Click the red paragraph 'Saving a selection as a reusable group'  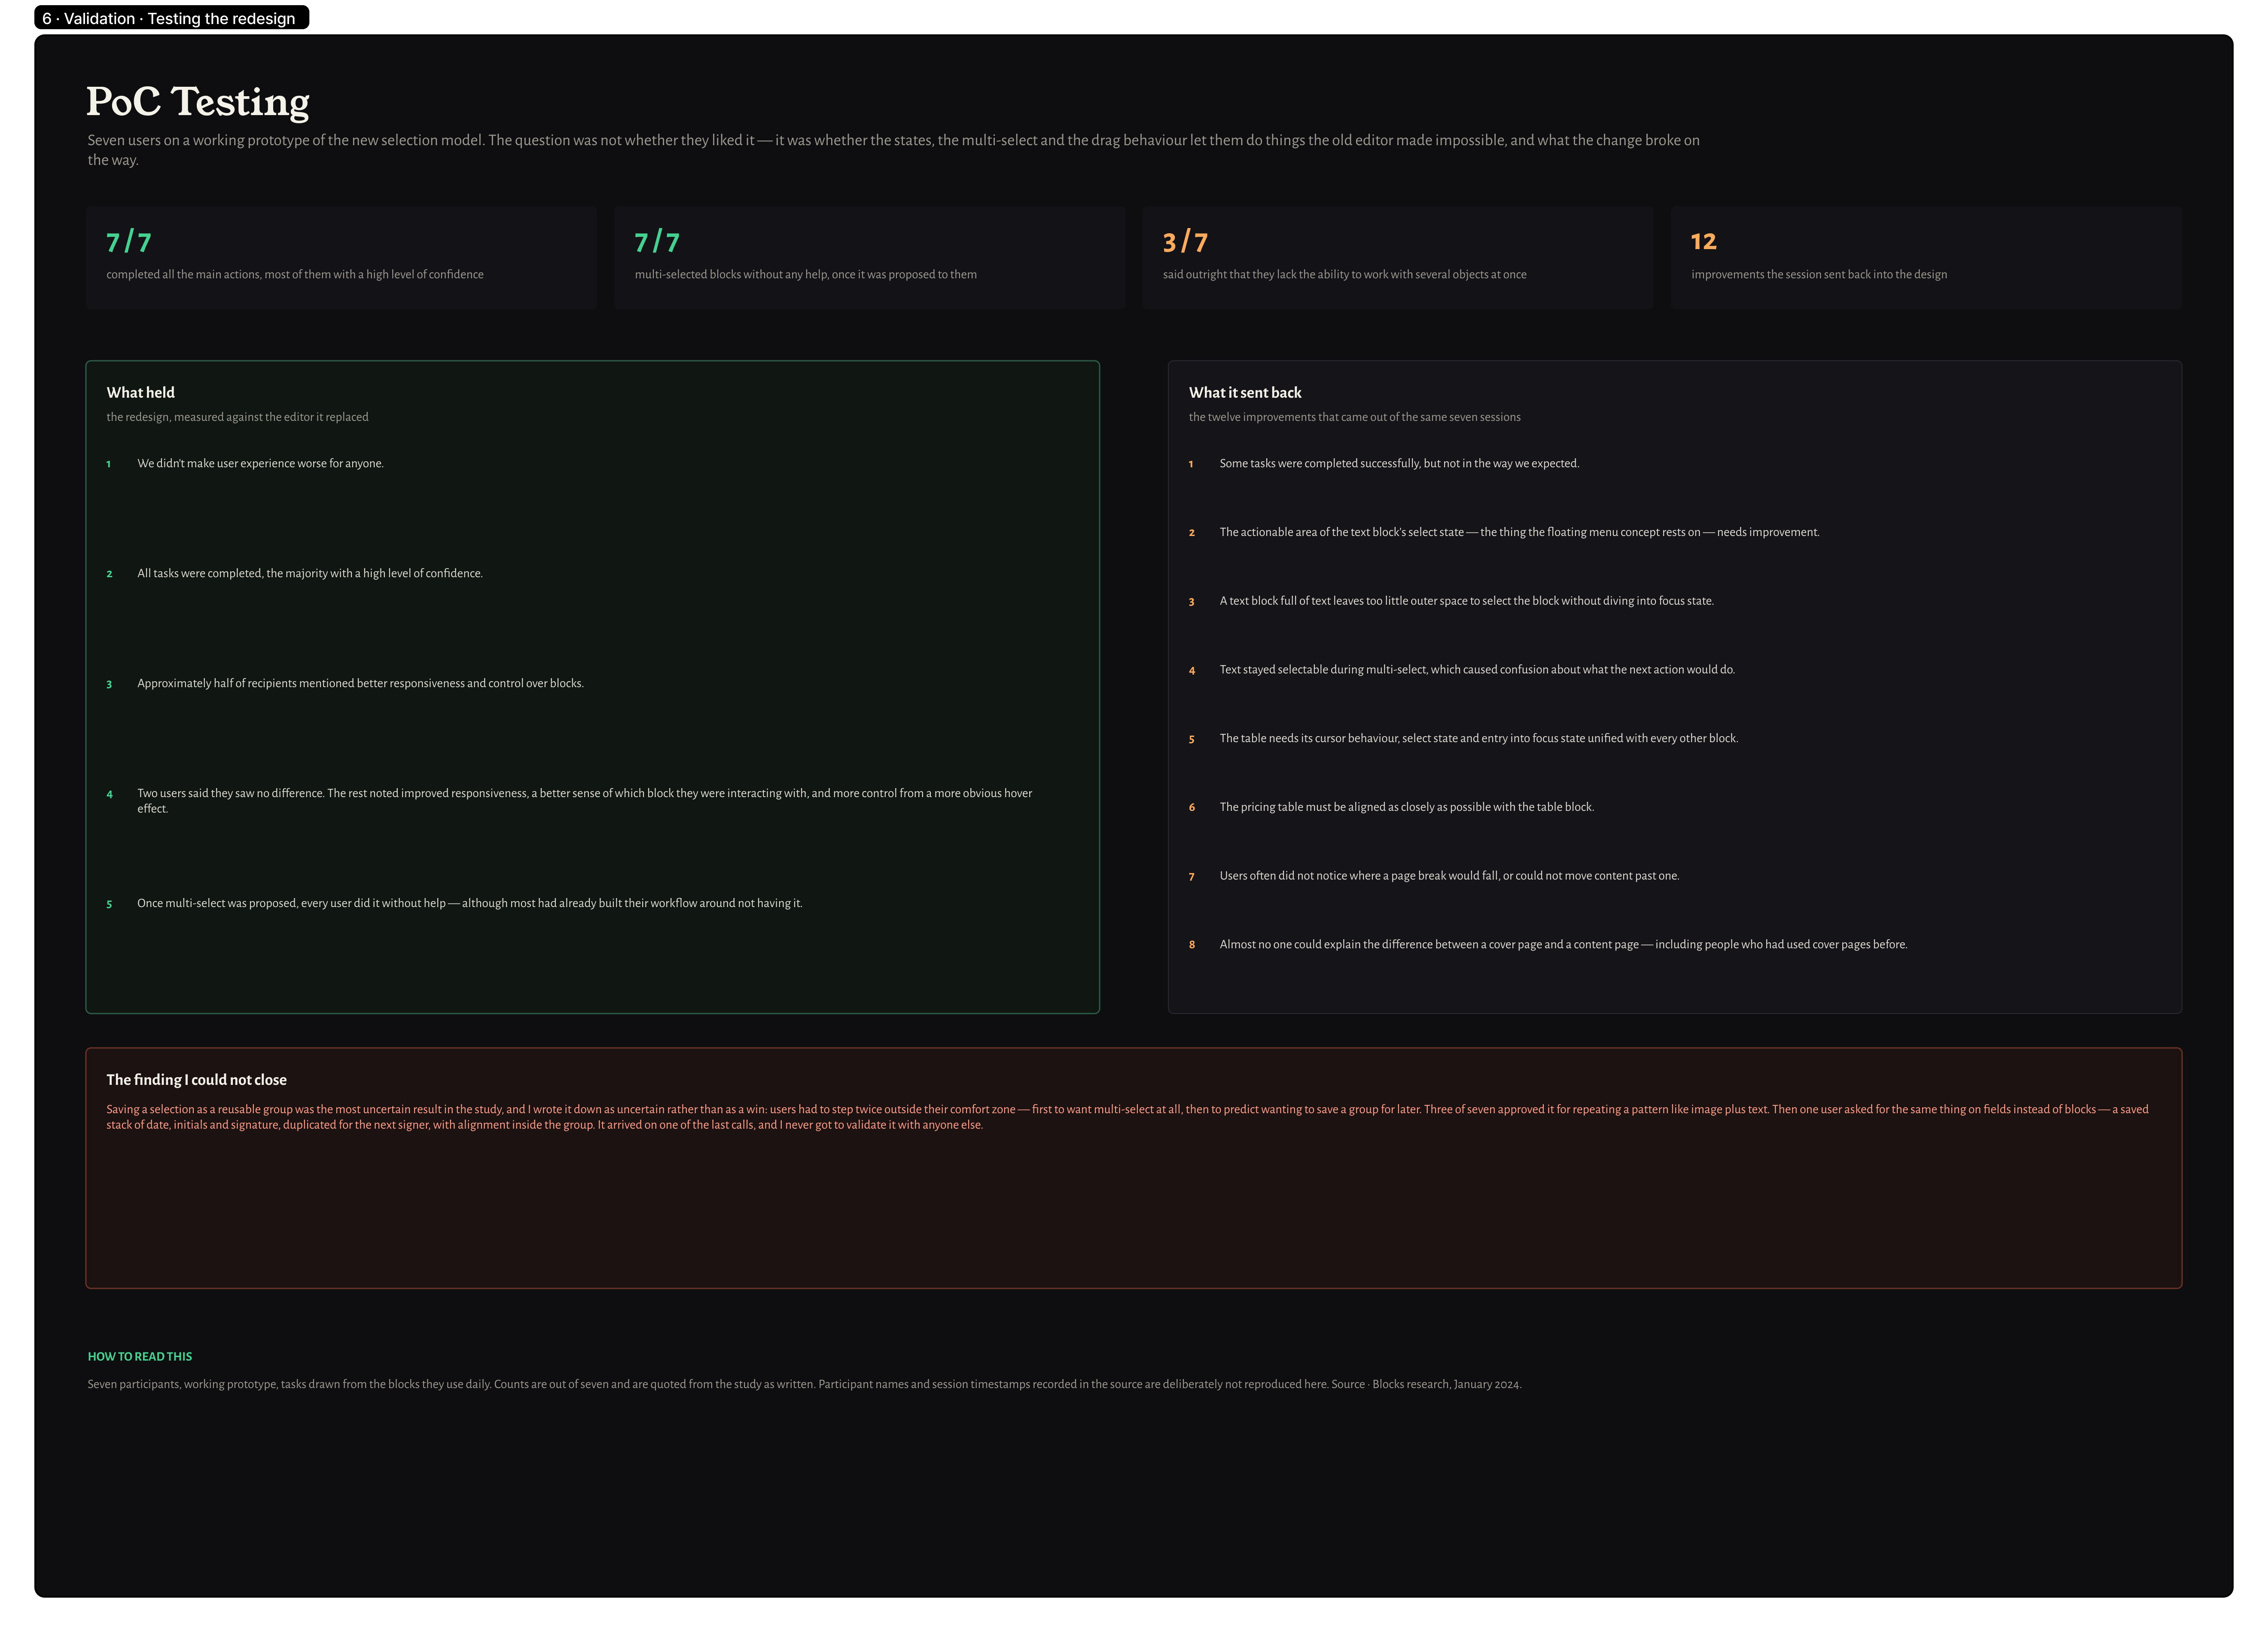1128,1117
